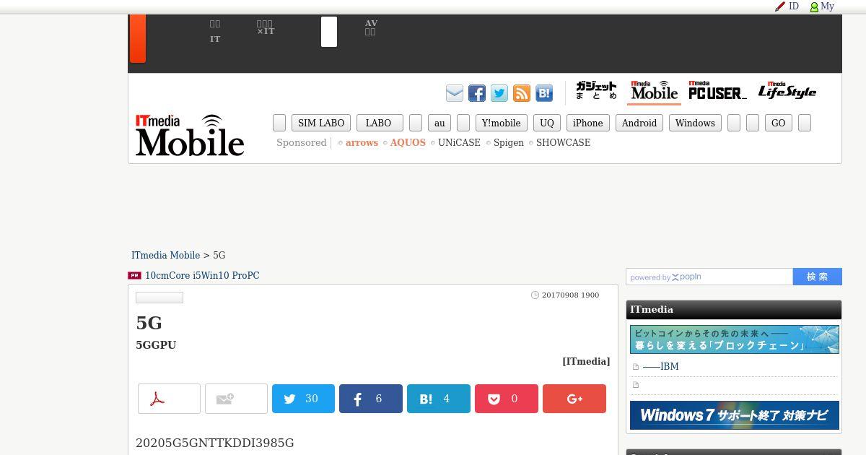The image size is (866, 455).
Task: Share article on Google Plus
Action: pyautogui.click(x=574, y=399)
